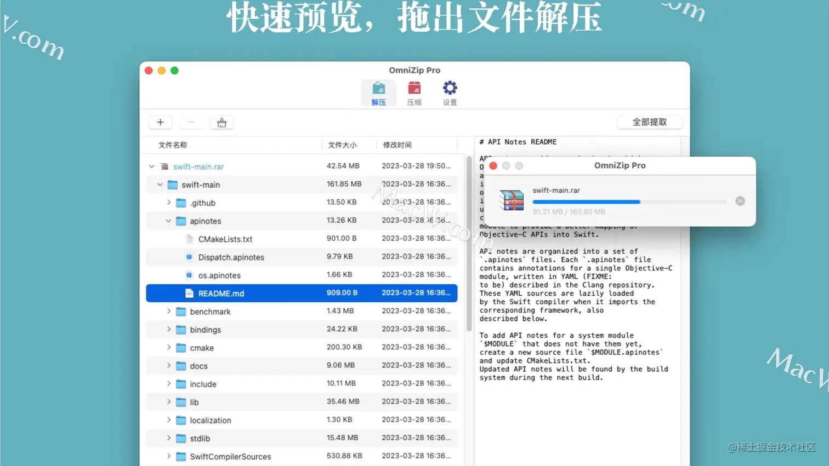Click the 全部提取 button
The height and width of the screenshot is (466, 829).
pos(650,122)
